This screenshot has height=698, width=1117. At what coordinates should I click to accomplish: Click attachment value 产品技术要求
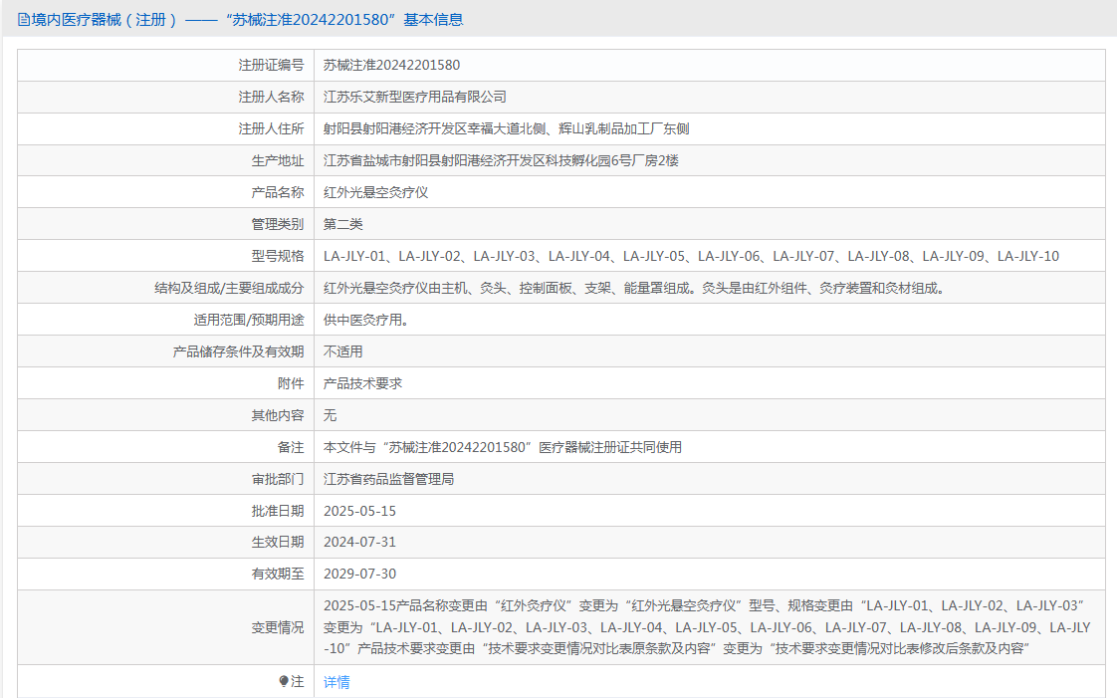[362, 384]
